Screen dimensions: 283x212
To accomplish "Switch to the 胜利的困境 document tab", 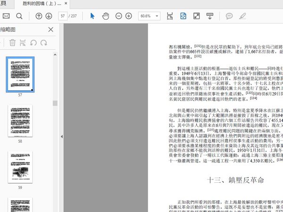I will click(42, 3).
